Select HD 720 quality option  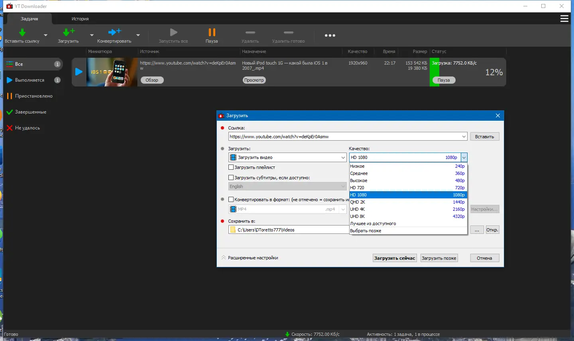tap(408, 188)
